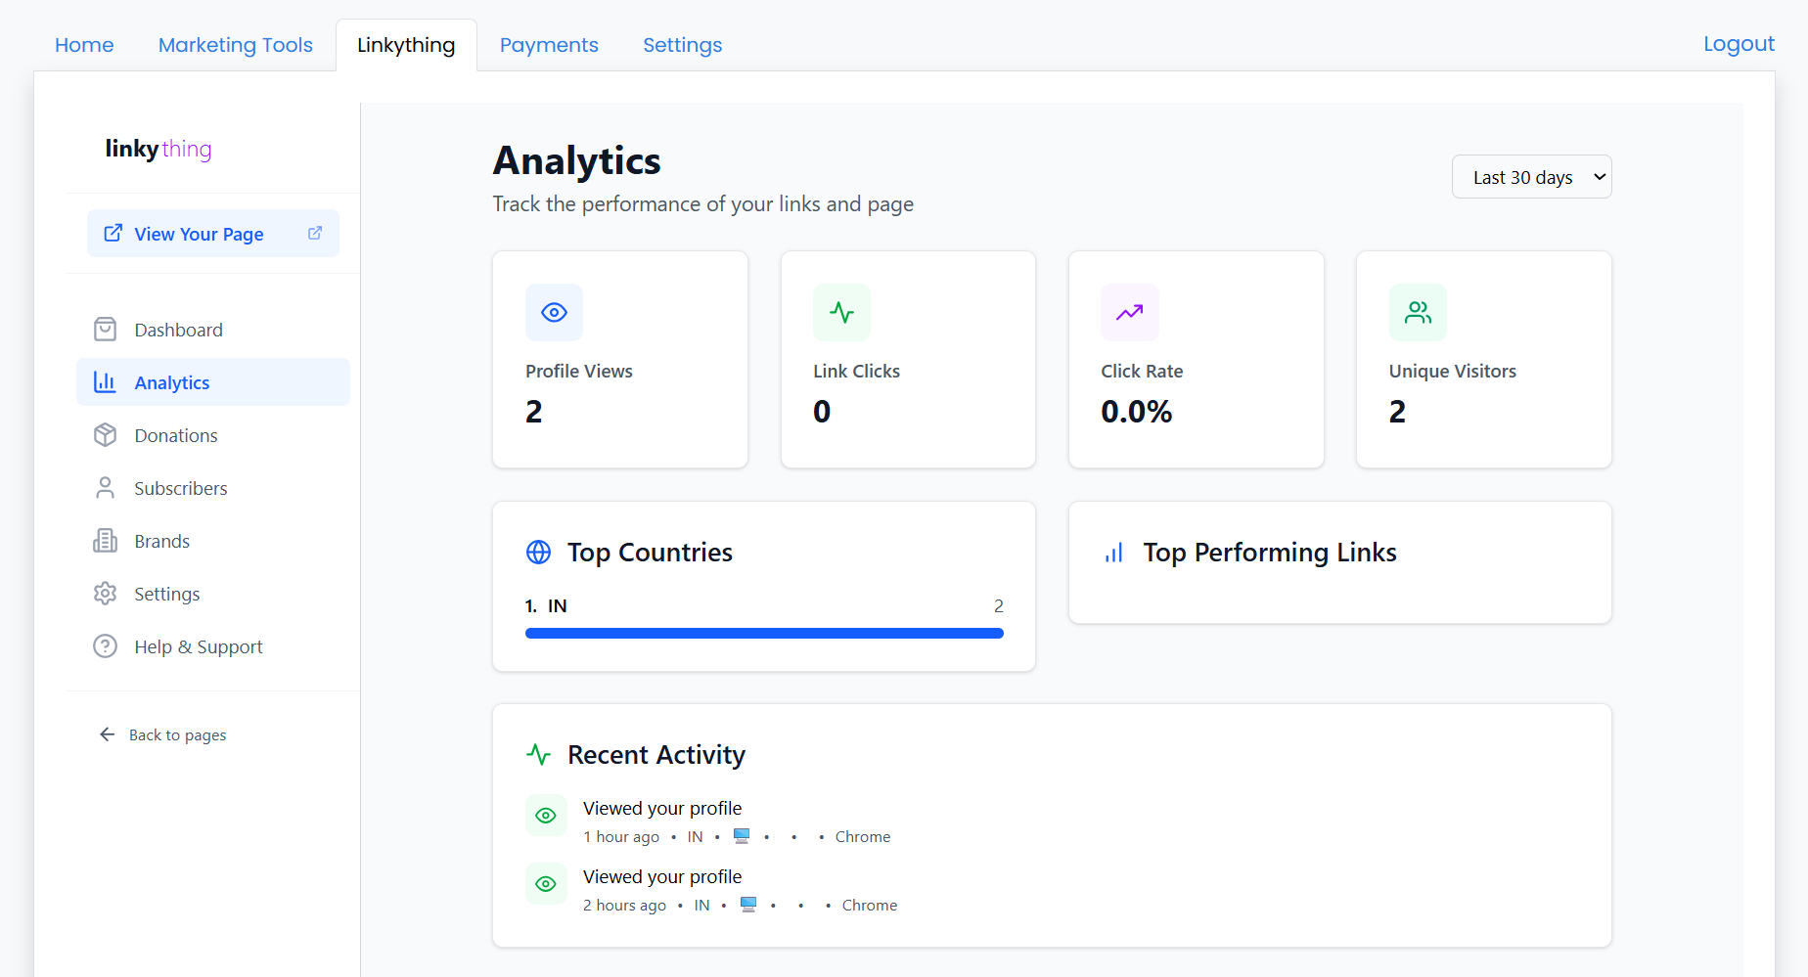Screen dimensions: 1808x977
Task: Open Donations in the sidebar
Action: [176, 436]
